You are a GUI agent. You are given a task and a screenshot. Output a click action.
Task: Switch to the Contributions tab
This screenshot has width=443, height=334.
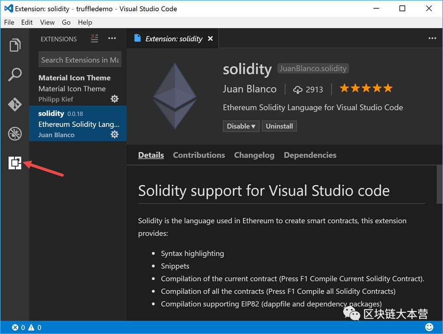pyautogui.click(x=199, y=155)
